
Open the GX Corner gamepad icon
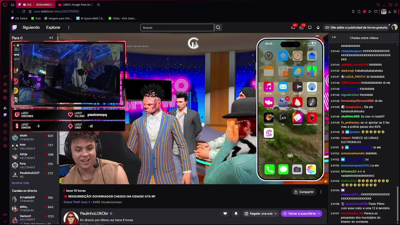tap(12, 5)
